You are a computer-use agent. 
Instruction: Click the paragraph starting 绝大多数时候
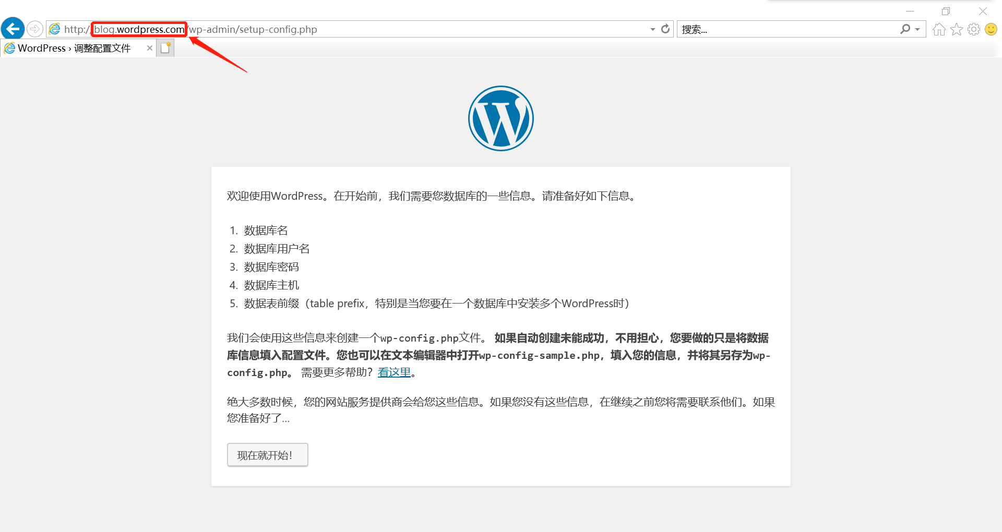tap(501, 410)
